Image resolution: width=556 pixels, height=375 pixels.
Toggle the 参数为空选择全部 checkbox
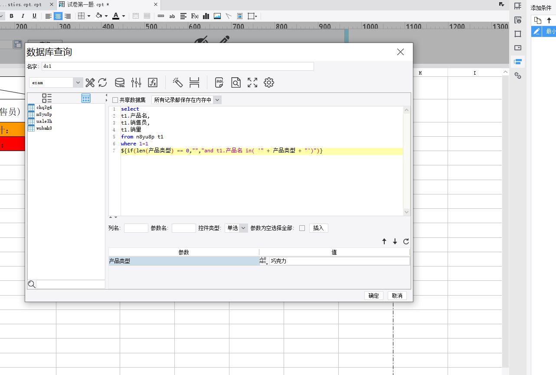[302, 228]
